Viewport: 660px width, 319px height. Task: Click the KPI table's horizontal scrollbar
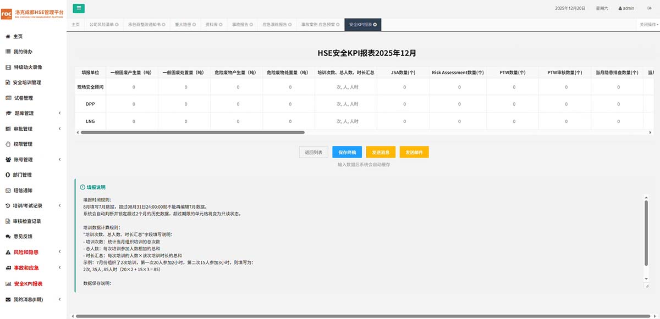[x=193, y=132]
